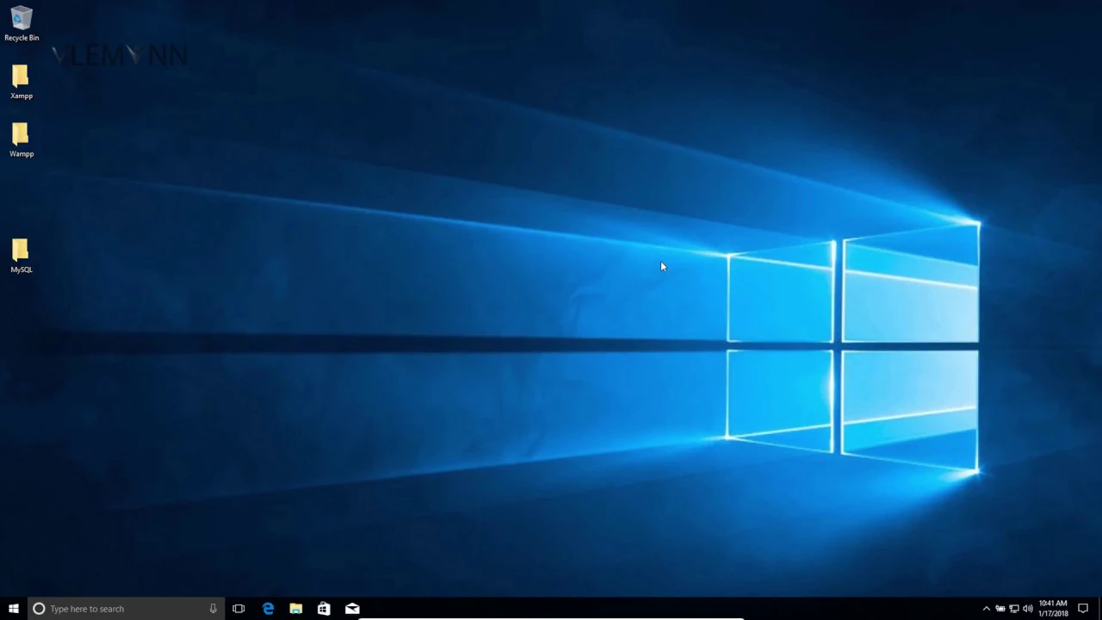Open the Mail app from taskbar

point(352,609)
